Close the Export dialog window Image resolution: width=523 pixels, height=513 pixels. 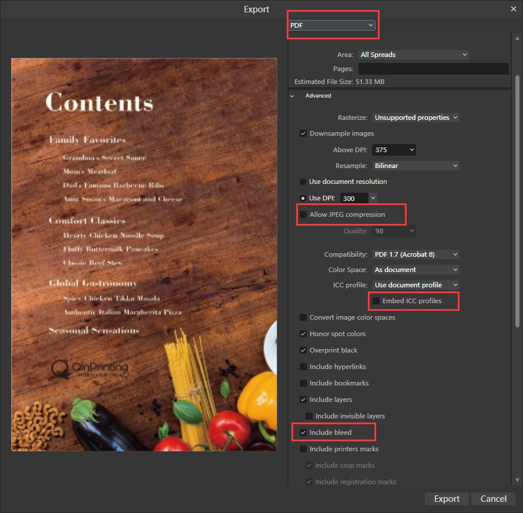513,8
